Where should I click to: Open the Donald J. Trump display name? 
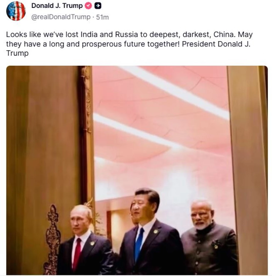coord(57,6)
